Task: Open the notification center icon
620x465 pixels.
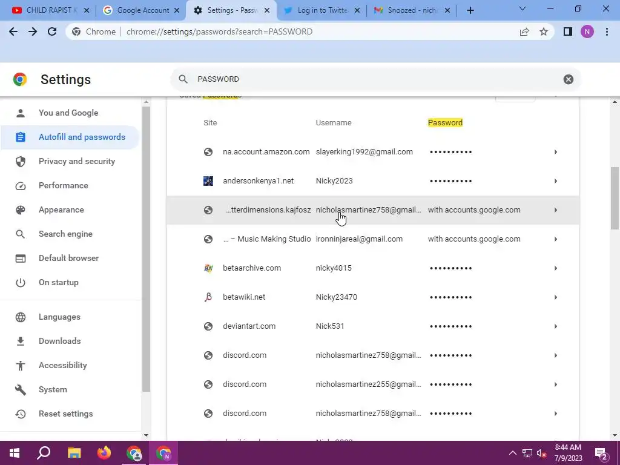Action: (601, 453)
